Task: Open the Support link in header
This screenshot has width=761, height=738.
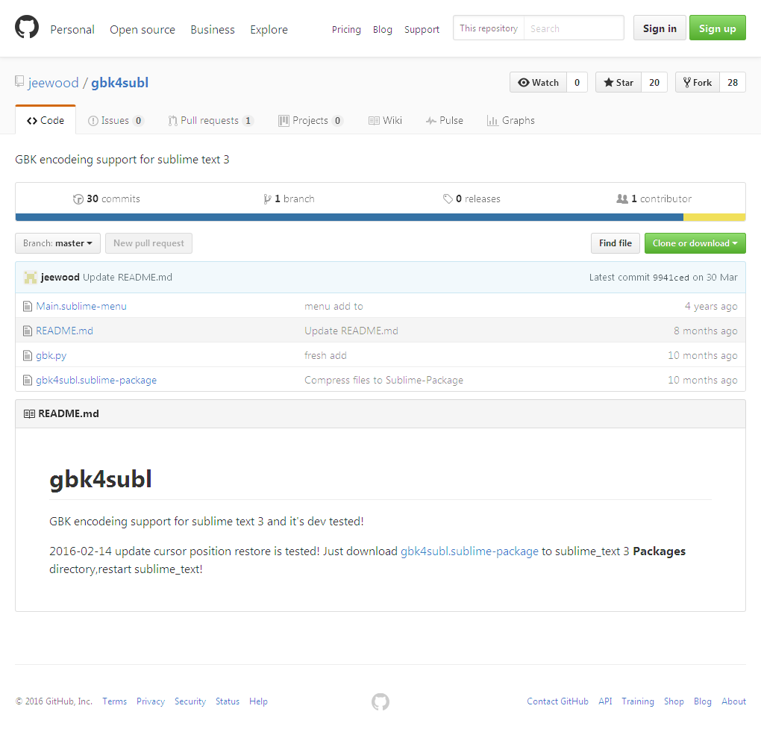Action: (x=422, y=30)
